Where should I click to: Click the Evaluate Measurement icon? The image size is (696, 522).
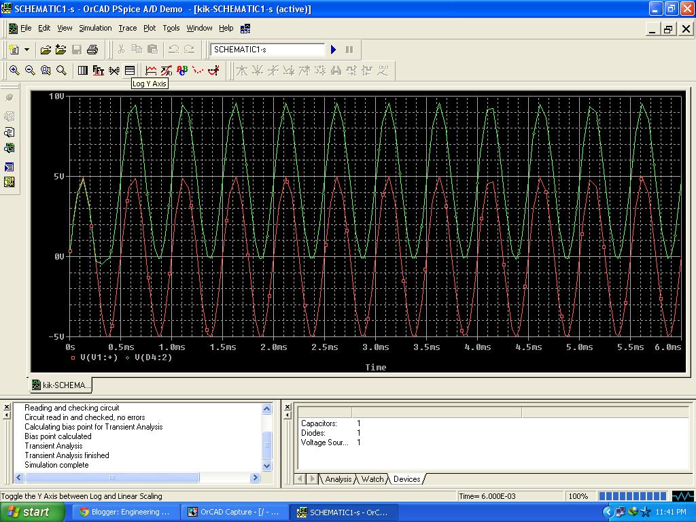tap(166, 69)
